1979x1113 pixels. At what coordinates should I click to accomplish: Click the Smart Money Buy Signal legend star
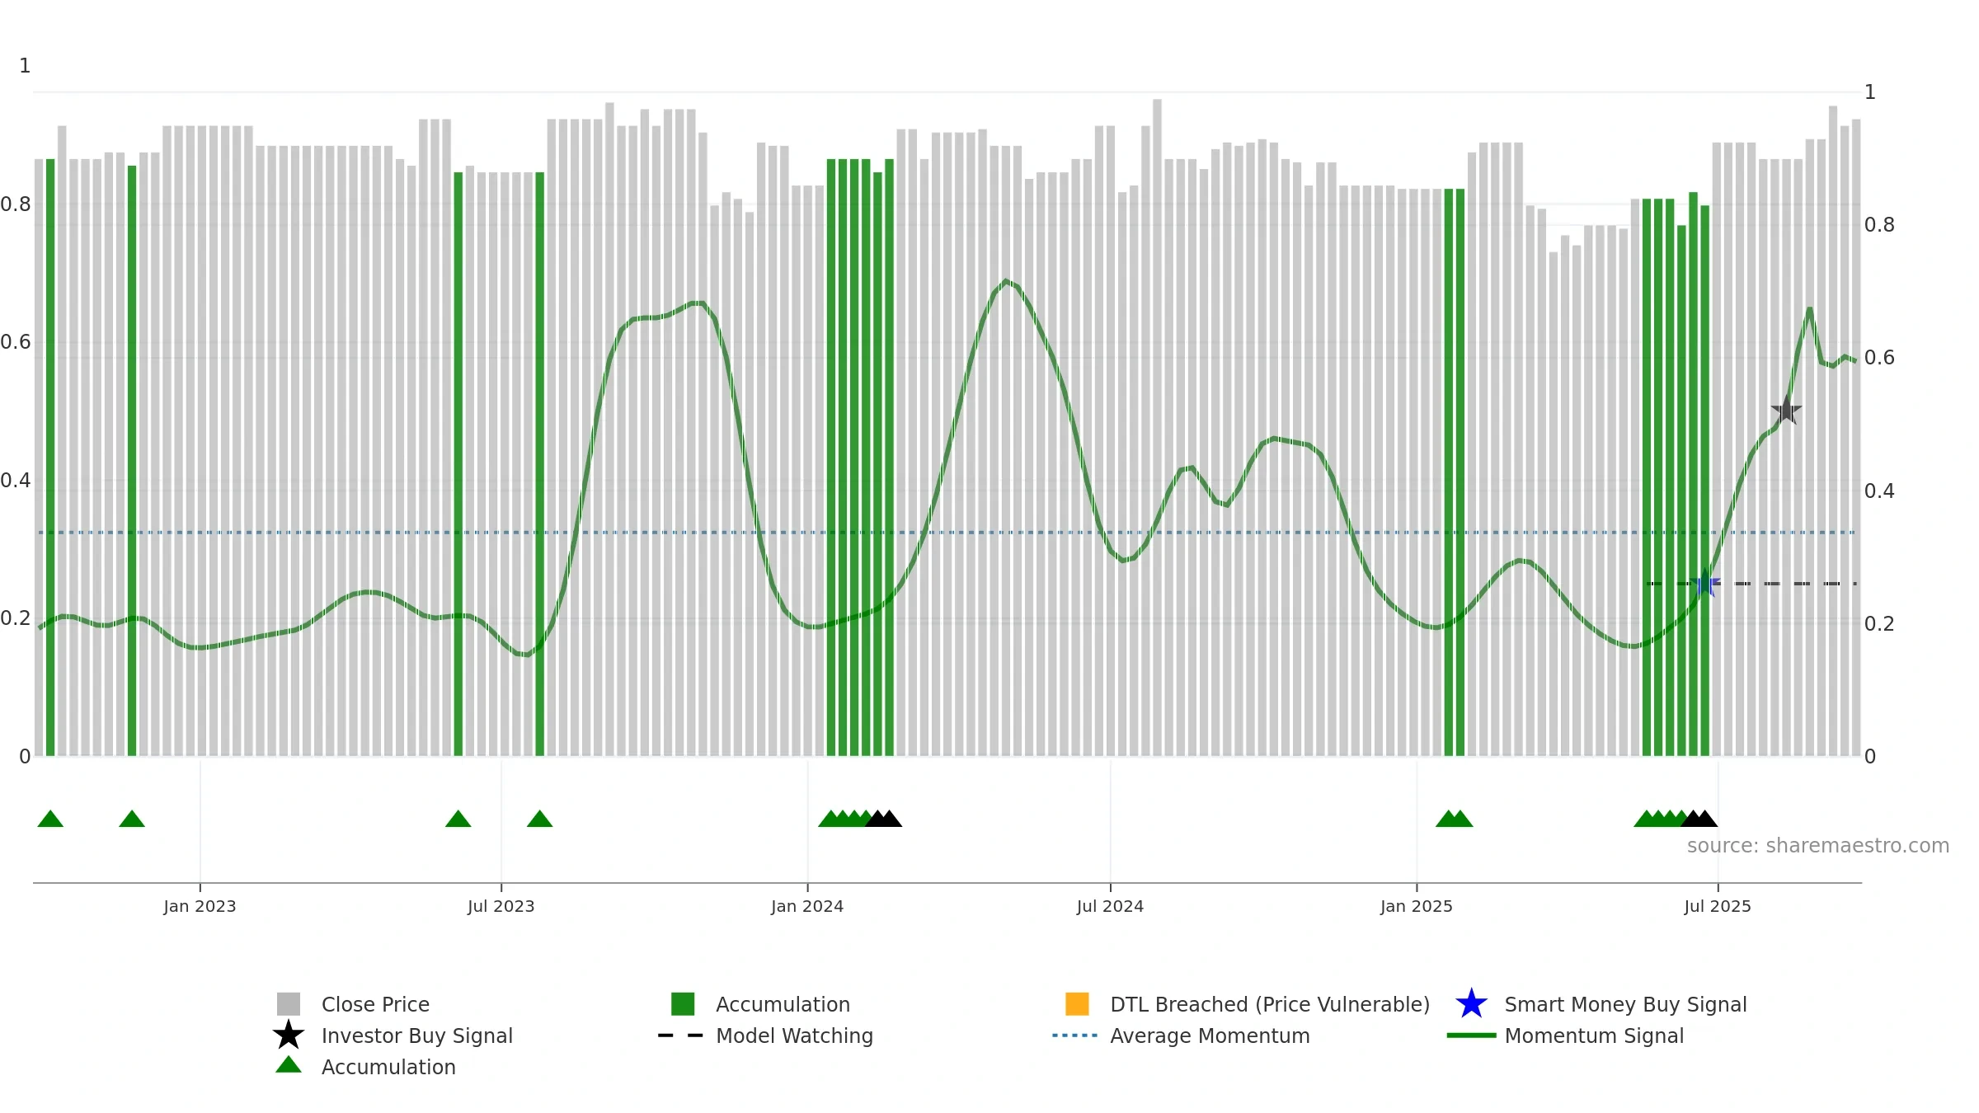1471,1004
